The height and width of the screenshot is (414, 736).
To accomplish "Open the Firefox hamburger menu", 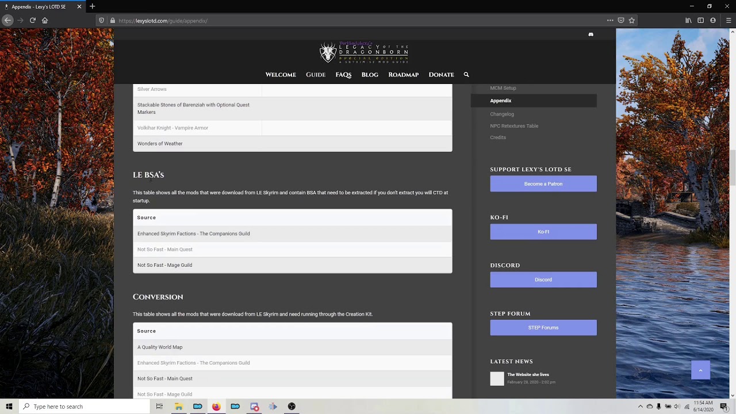I will [729, 21].
